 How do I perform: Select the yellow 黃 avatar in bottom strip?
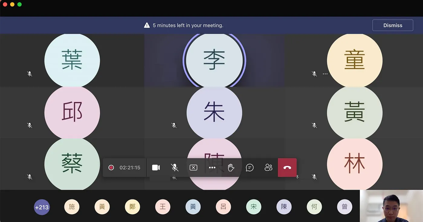(102, 207)
